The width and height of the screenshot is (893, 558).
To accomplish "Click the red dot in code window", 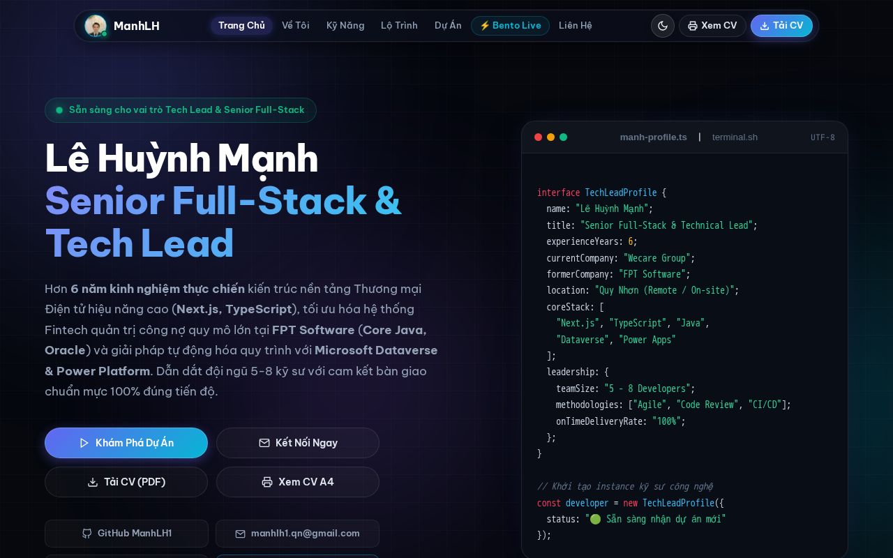I will click(x=538, y=137).
